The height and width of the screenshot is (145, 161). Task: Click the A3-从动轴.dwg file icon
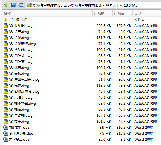click(6, 49)
